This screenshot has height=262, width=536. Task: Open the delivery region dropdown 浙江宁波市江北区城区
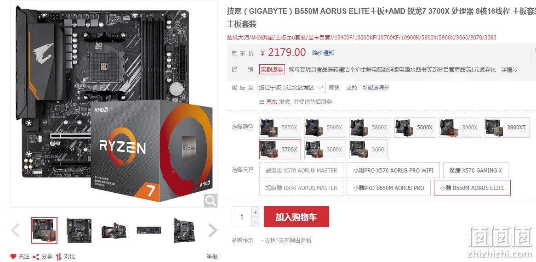click(x=291, y=88)
